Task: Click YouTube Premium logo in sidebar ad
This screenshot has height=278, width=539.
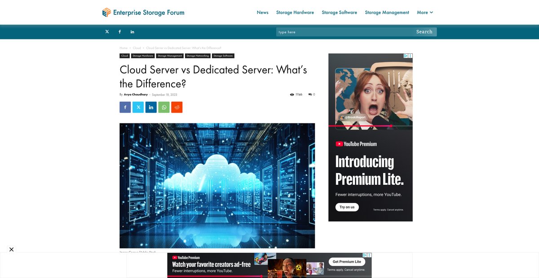Action: click(x=356, y=144)
